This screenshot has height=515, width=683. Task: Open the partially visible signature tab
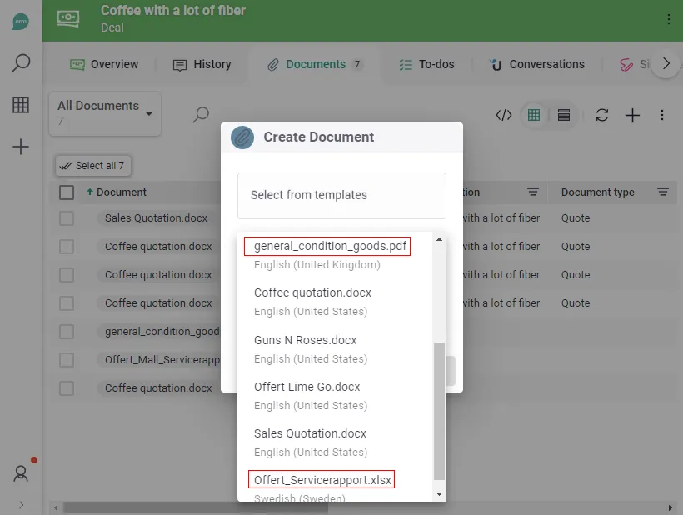click(634, 64)
